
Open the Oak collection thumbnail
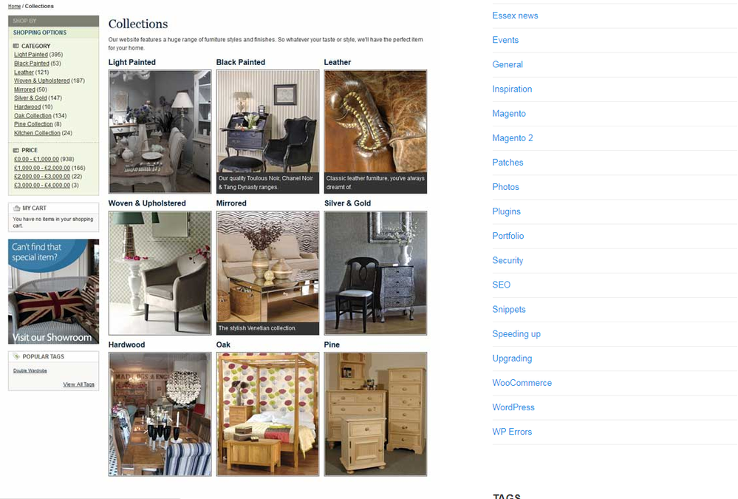[x=267, y=414]
